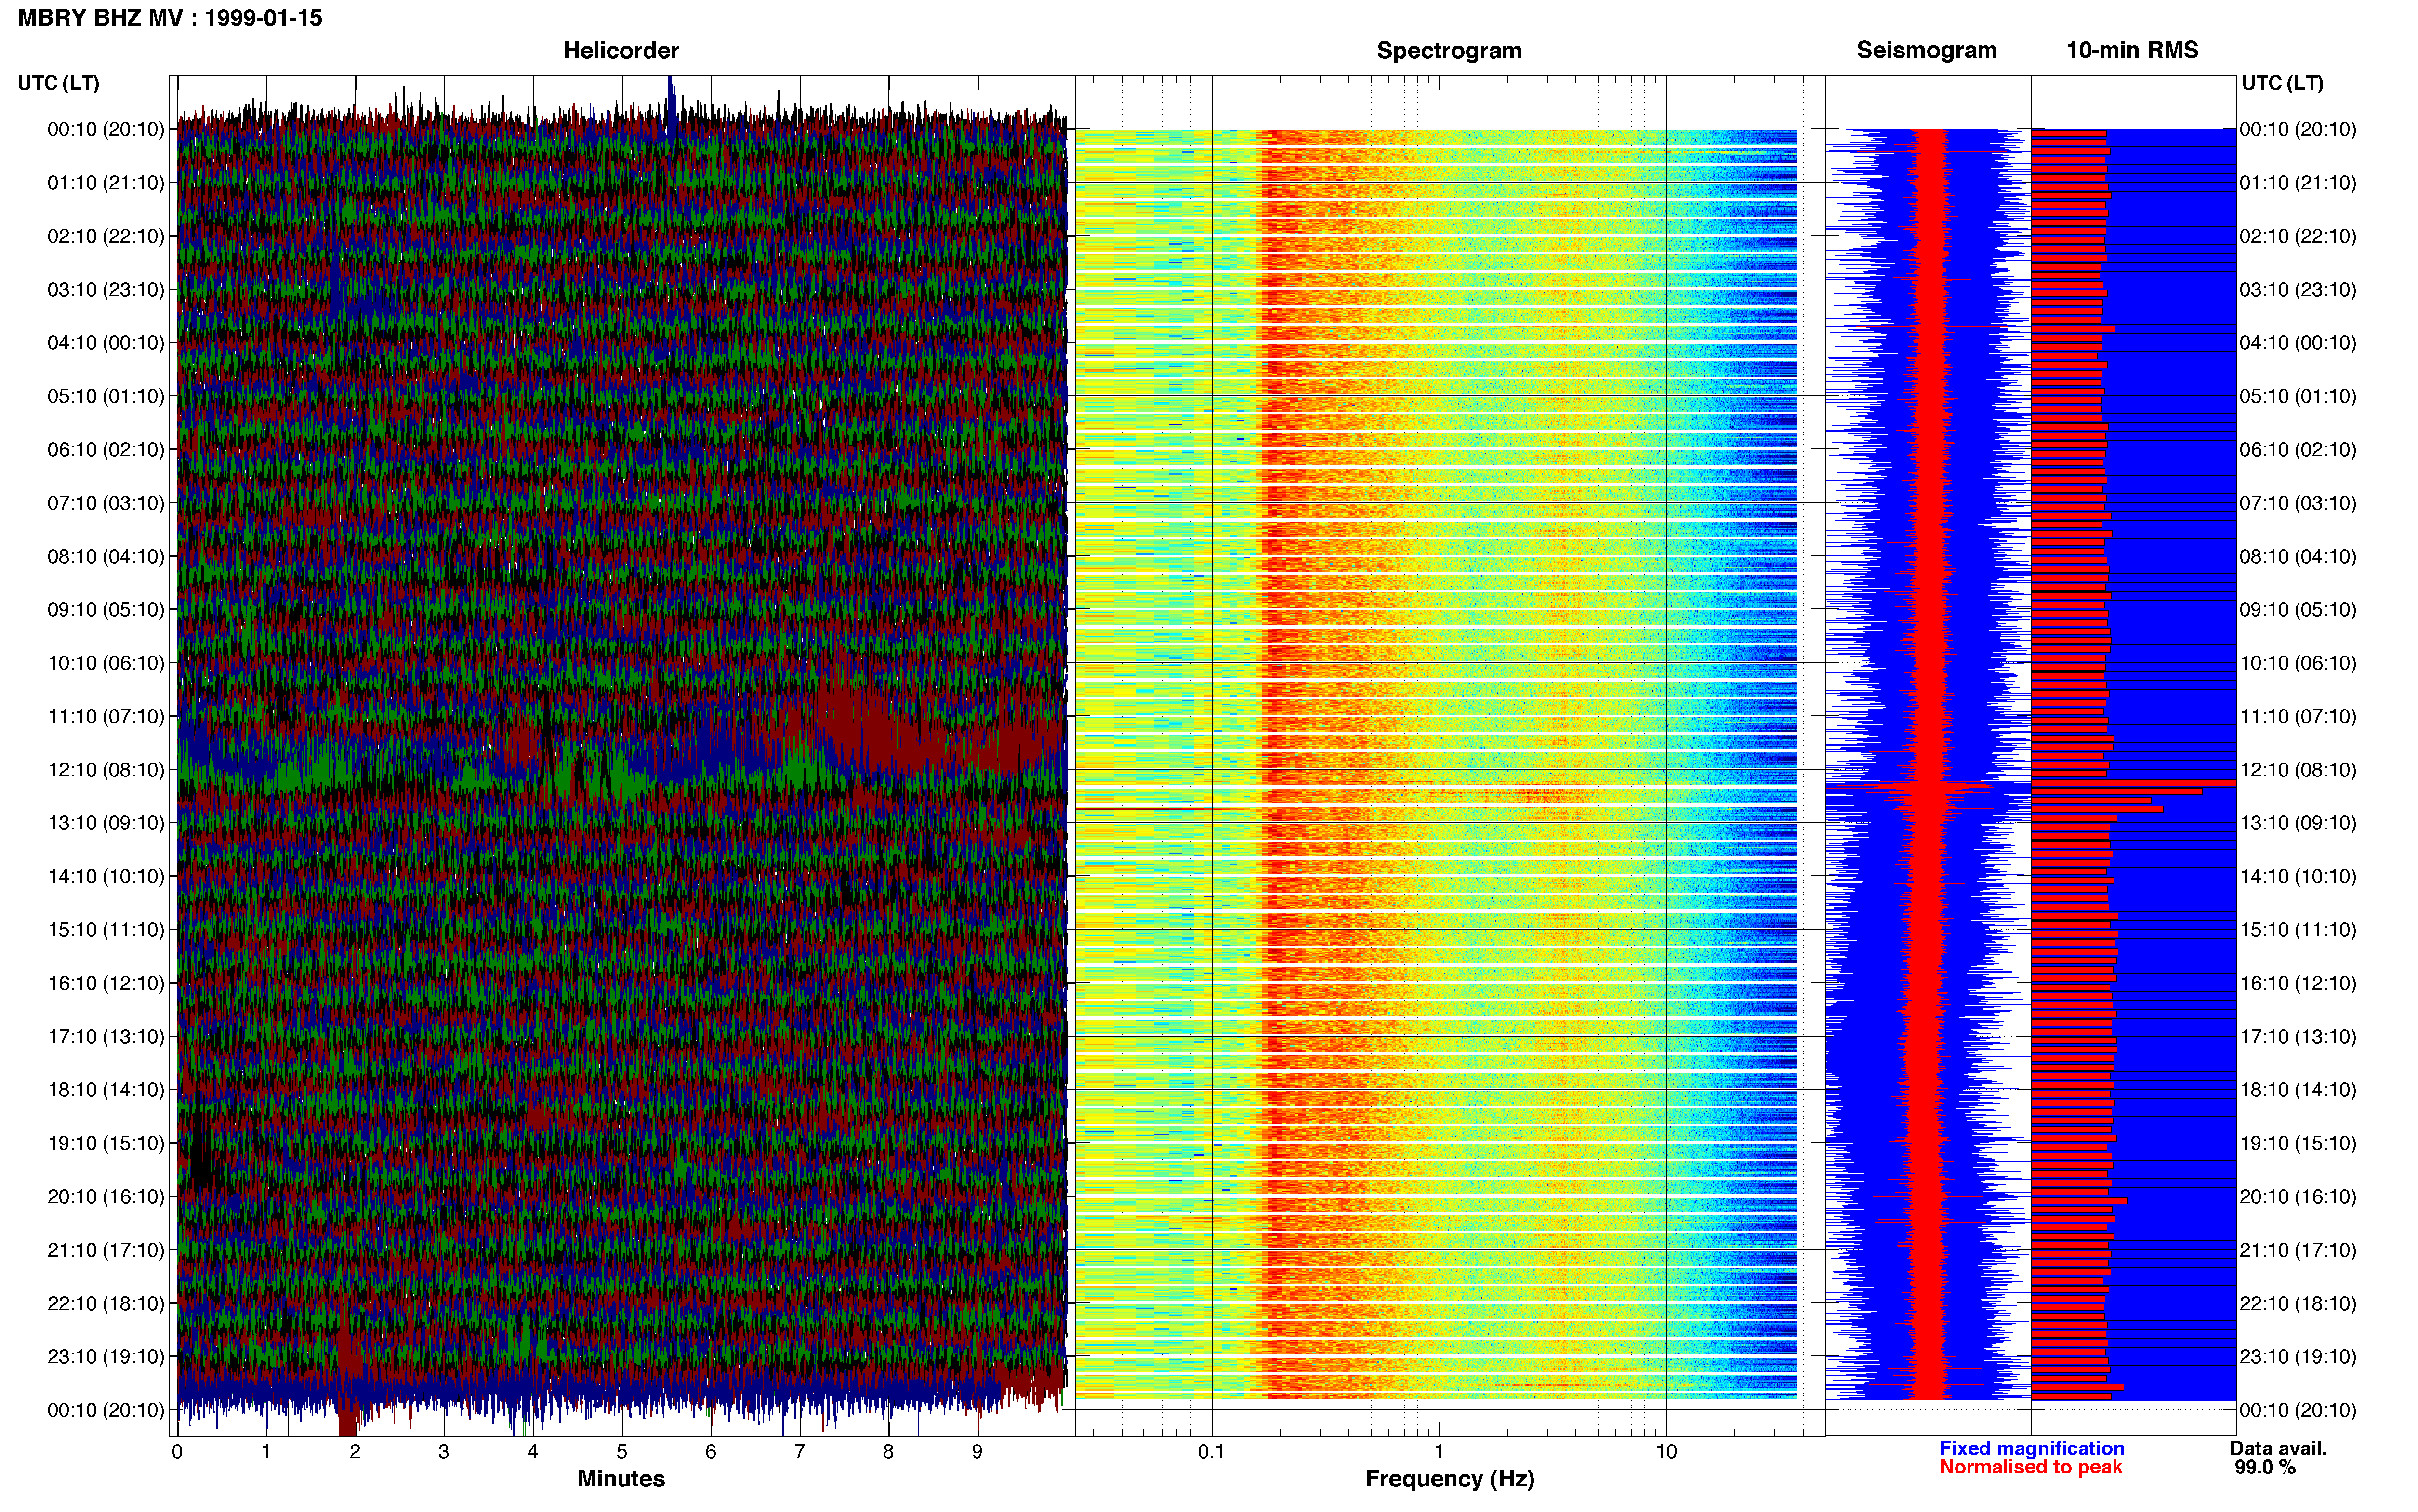Click left time label '23:10 (19:10)'
The image size is (2418, 1512).
point(106,1357)
